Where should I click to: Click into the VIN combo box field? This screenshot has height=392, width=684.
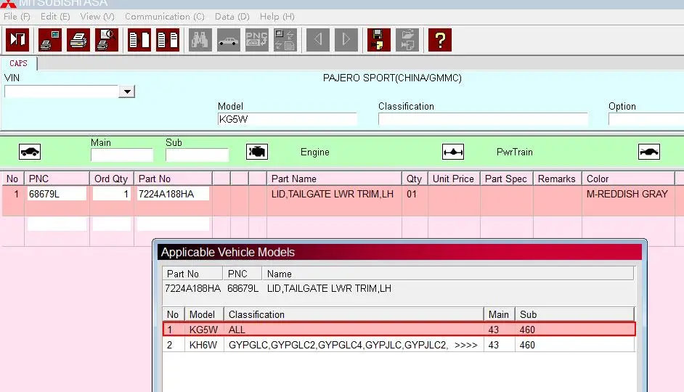pos(62,91)
